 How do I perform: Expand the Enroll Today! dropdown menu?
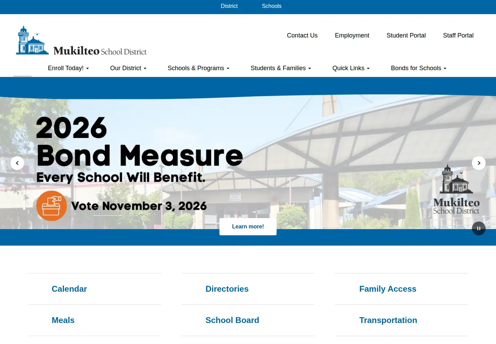[68, 68]
